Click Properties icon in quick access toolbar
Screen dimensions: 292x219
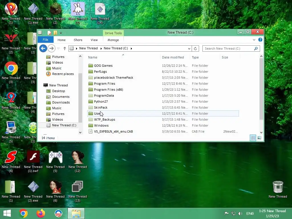49,33
